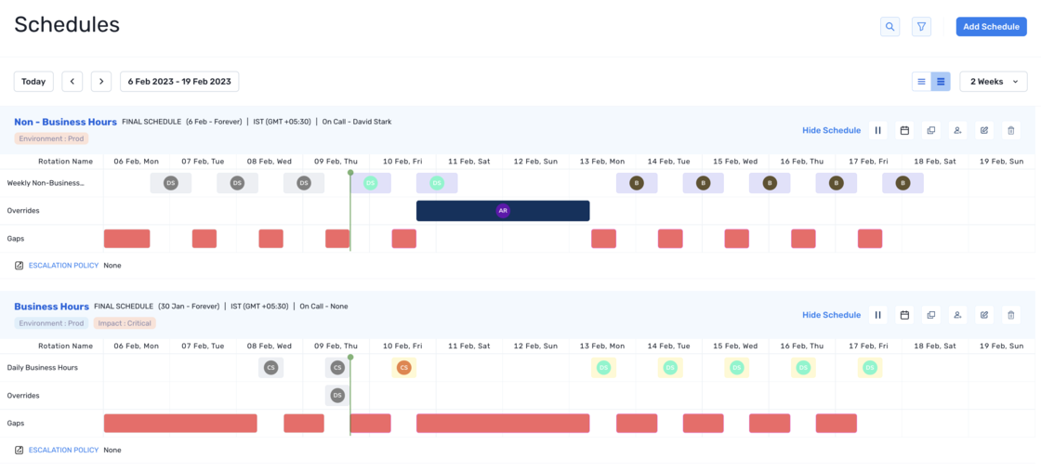Click Weekly Non-Business rotation name

pyautogui.click(x=46, y=183)
